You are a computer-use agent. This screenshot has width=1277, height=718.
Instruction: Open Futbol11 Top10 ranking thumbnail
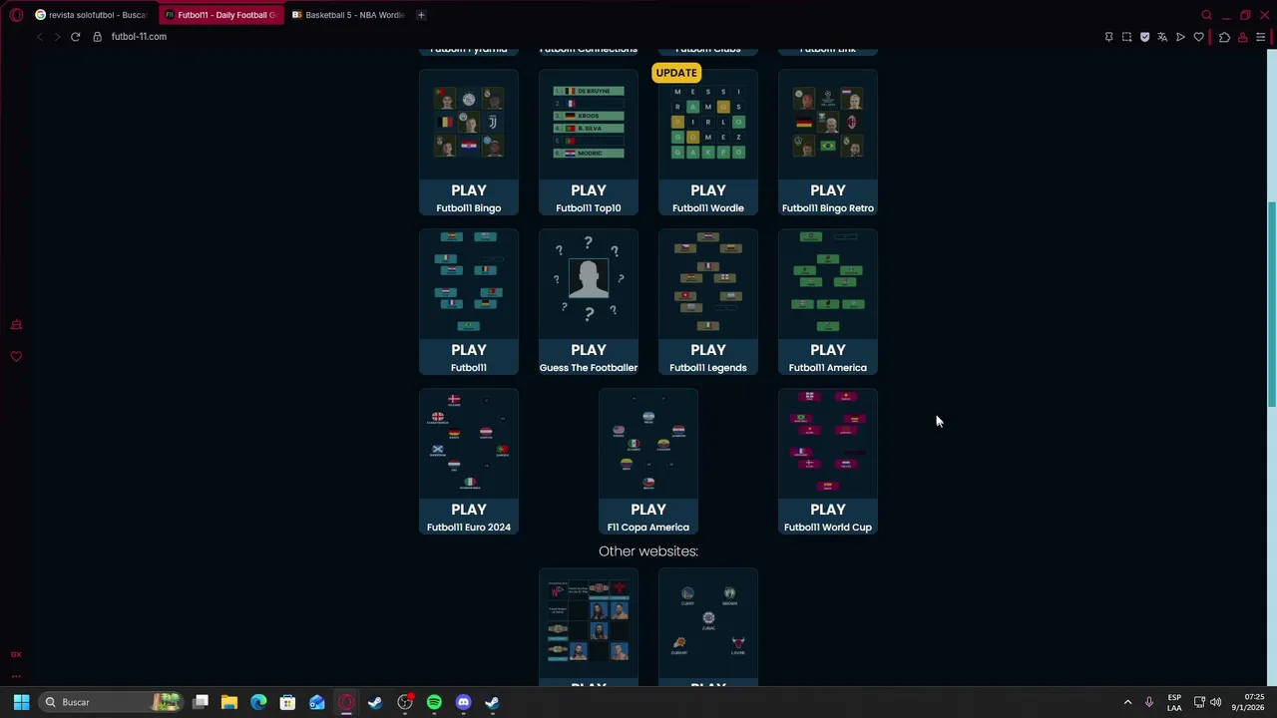(589, 124)
